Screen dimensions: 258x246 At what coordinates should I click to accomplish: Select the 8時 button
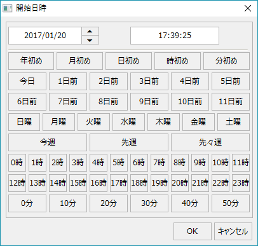pyautogui.click(x=180, y=163)
